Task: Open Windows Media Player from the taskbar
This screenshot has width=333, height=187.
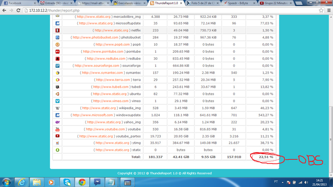Action: pyautogui.click(x=51, y=182)
